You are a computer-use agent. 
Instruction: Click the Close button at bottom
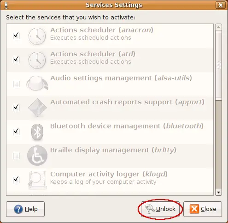[x=203, y=209]
